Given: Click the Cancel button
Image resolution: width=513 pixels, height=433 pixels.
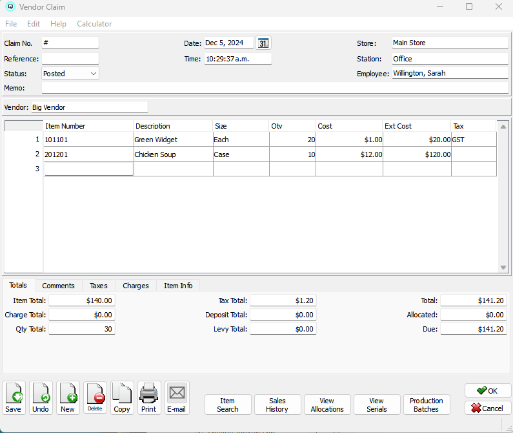Looking at the screenshot, I should point(488,408).
